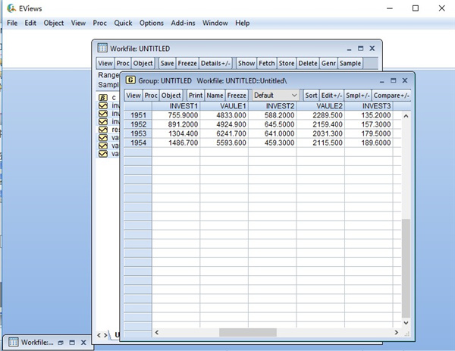Toggle Smpl+/- in the Group toolbar
Image resolution: width=455 pixels, height=351 pixels.
coord(356,96)
